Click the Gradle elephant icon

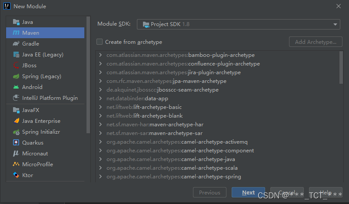(x=16, y=43)
